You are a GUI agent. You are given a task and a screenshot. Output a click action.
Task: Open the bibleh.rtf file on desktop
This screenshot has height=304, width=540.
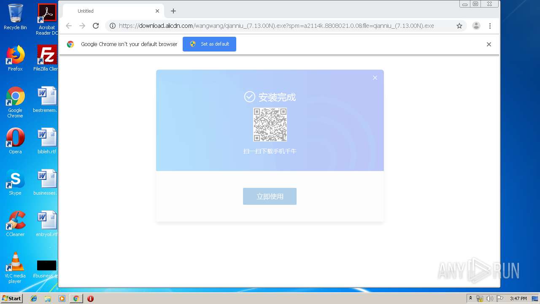[47, 141]
